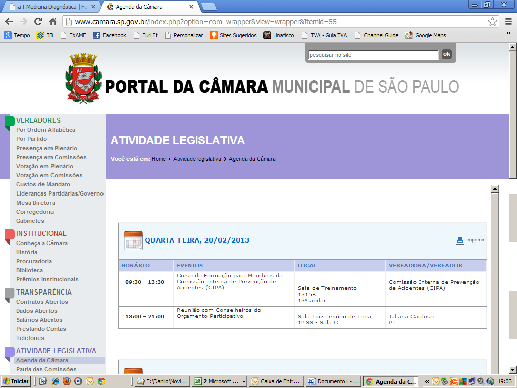This screenshot has width=517, height=388.
Task: Open Presença em Plenário link
Action: (47, 148)
